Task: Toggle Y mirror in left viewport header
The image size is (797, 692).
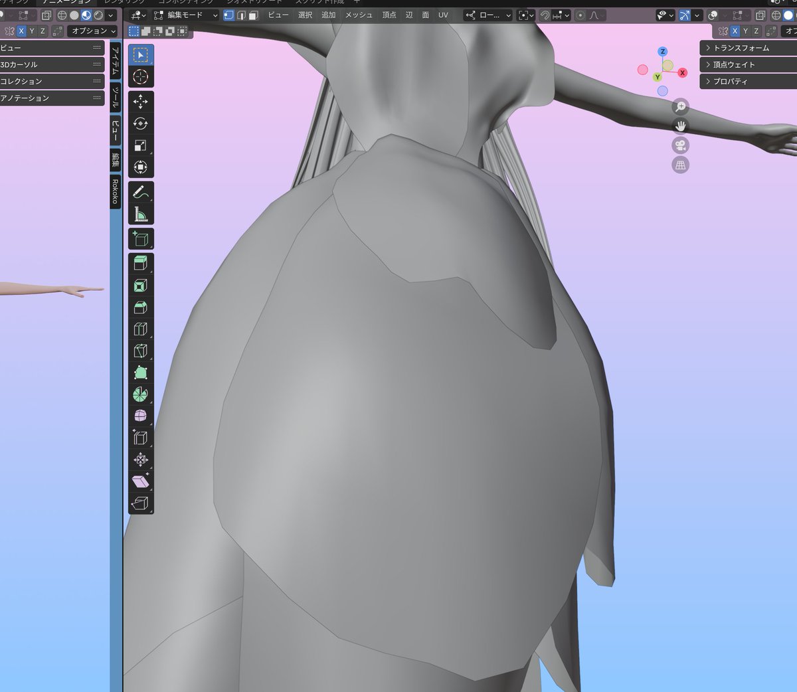Action: click(x=32, y=31)
